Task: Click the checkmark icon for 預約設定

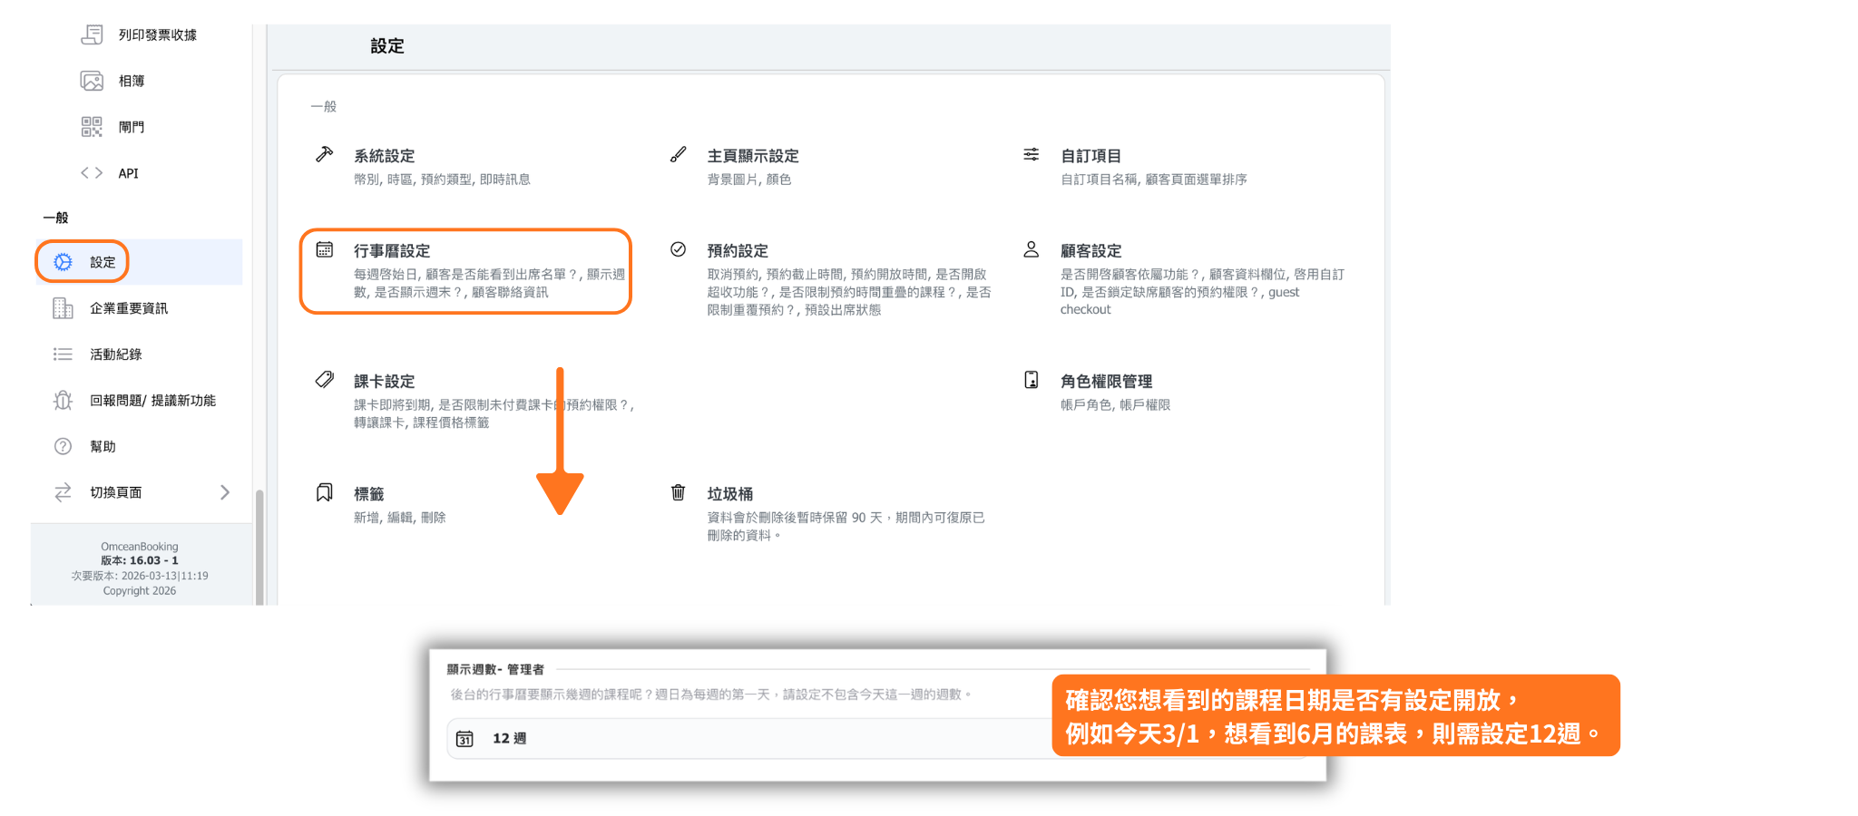Action: point(678,249)
